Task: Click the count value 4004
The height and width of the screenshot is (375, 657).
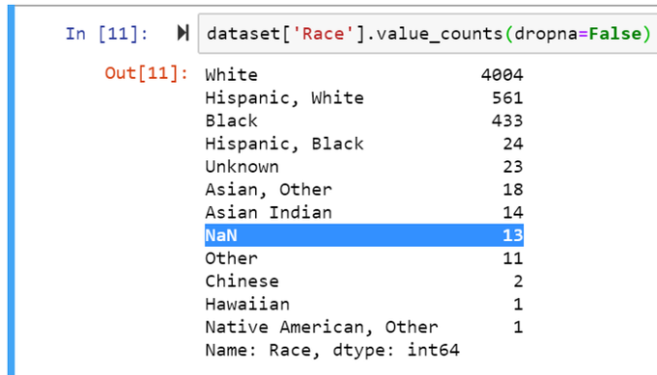Action: 502,75
